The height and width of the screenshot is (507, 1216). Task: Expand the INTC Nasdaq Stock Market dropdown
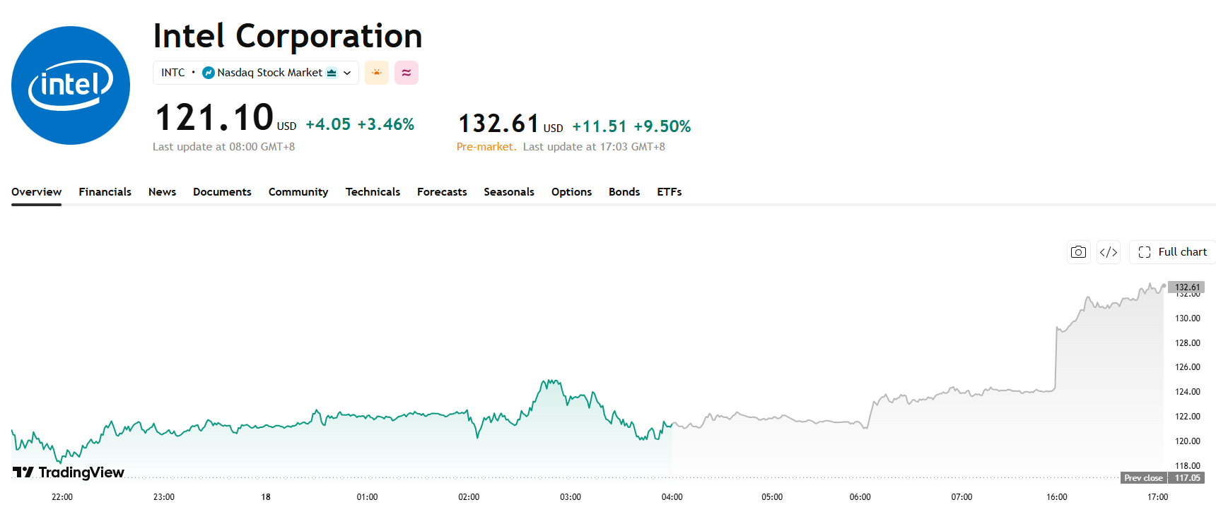tap(256, 73)
